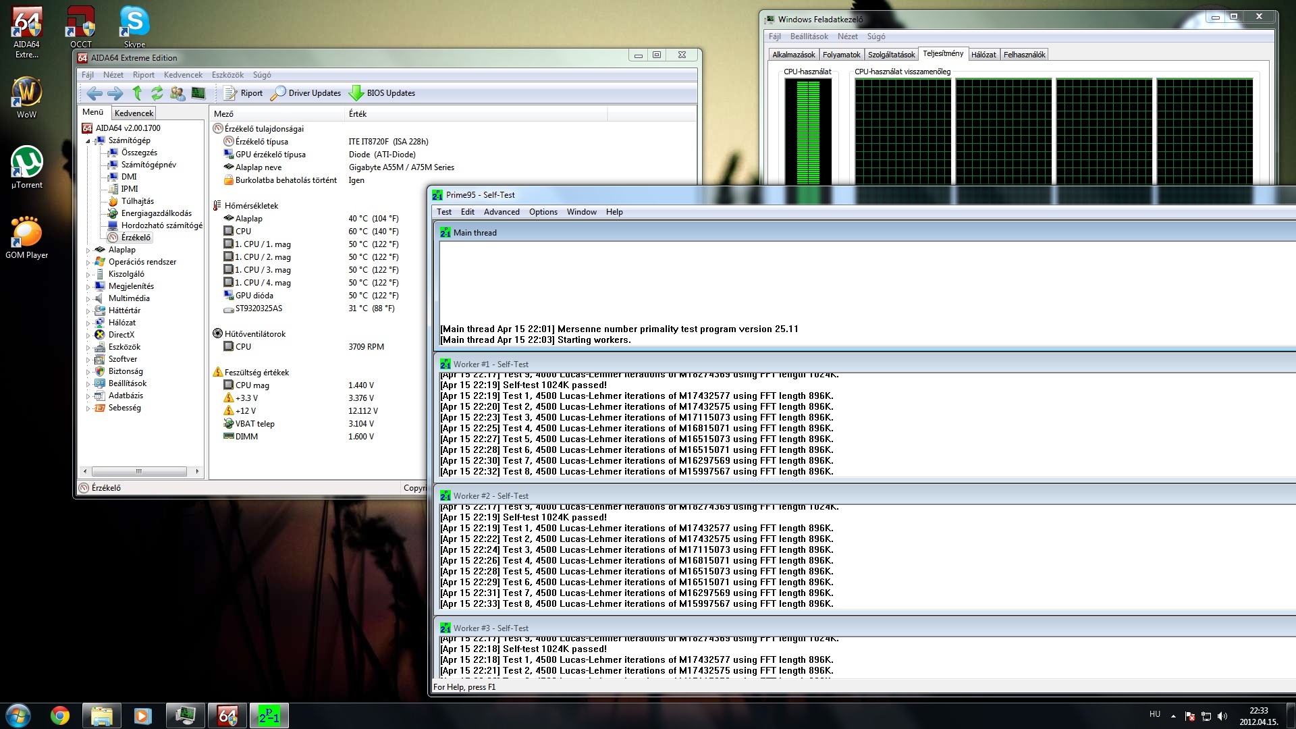
Task: Open the AIDA64 Extreme desktop shortcut
Action: click(x=27, y=32)
